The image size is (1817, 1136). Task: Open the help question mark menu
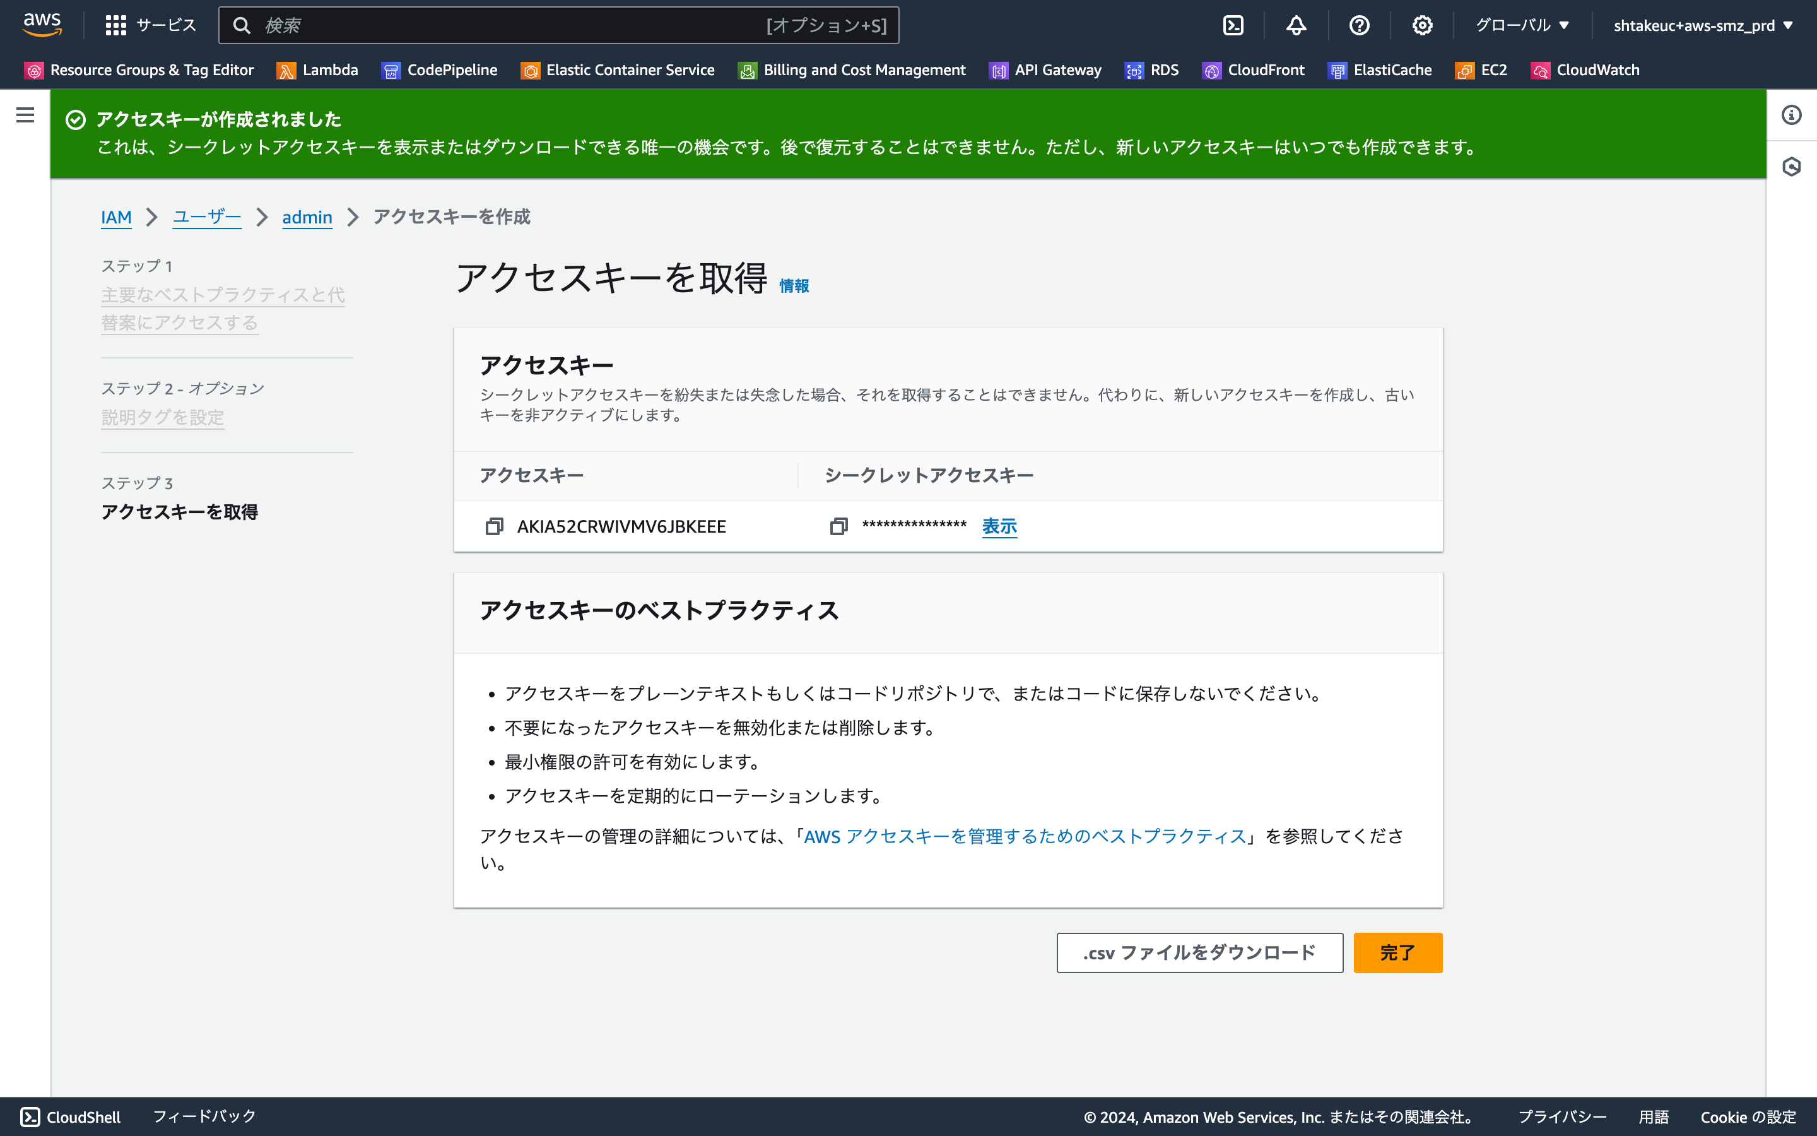[1359, 25]
